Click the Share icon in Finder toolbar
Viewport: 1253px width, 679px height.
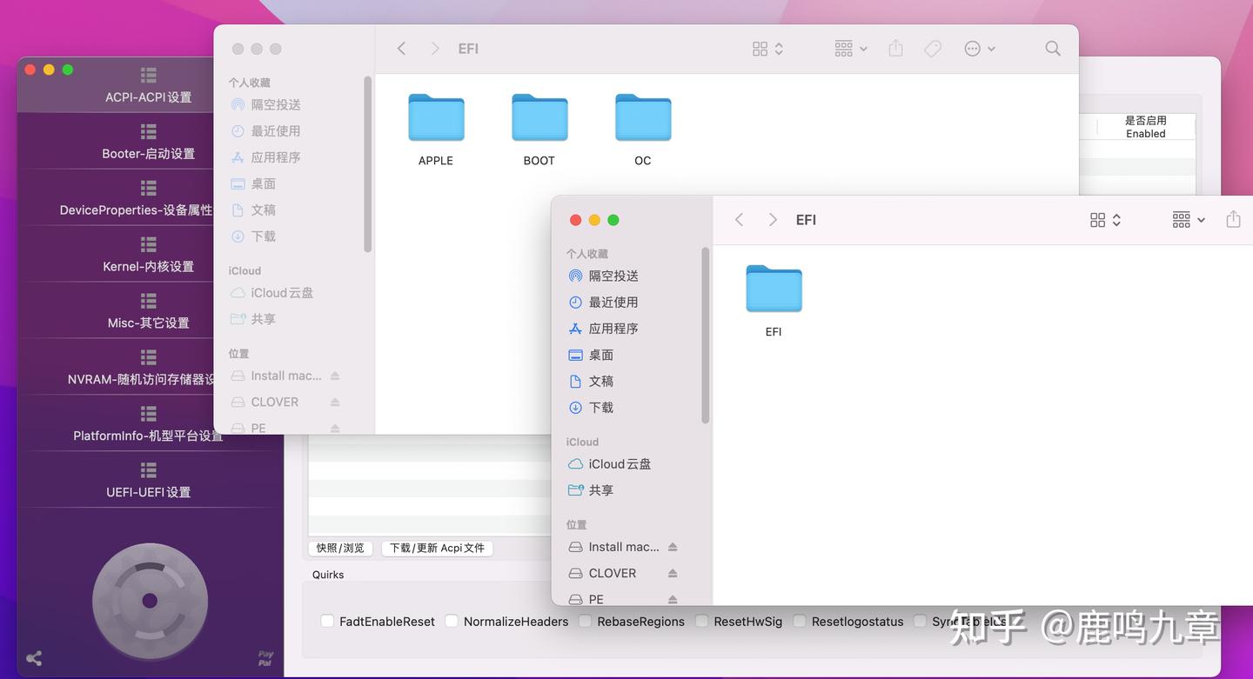pyautogui.click(x=895, y=49)
